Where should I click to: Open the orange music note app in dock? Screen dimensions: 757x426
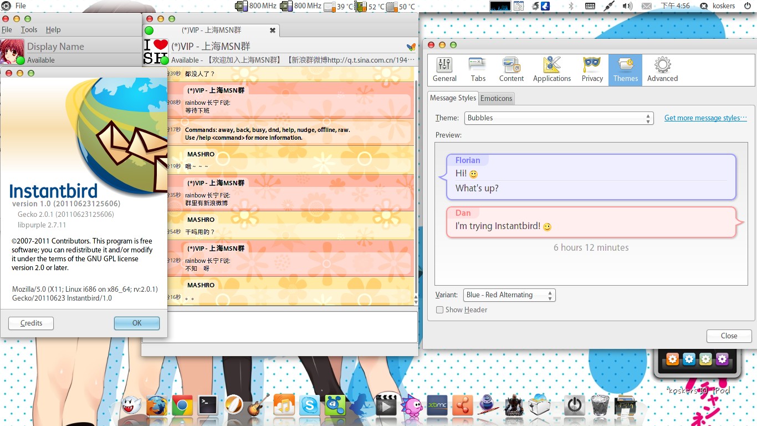pos(284,406)
